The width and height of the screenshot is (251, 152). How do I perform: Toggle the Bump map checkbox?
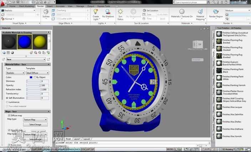click(x=9, y=145)
